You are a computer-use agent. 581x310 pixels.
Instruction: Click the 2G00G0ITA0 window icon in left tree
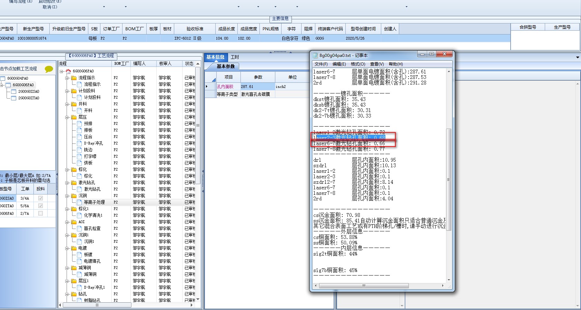pos(14,98)
